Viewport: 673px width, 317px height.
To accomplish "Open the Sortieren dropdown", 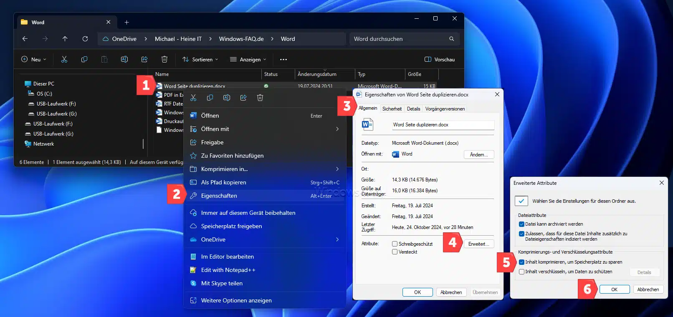I will pos(200,60).
